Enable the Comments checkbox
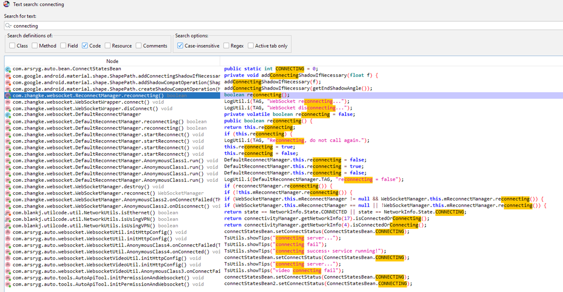This screenshot has width=563, height=292. (139, 46)
